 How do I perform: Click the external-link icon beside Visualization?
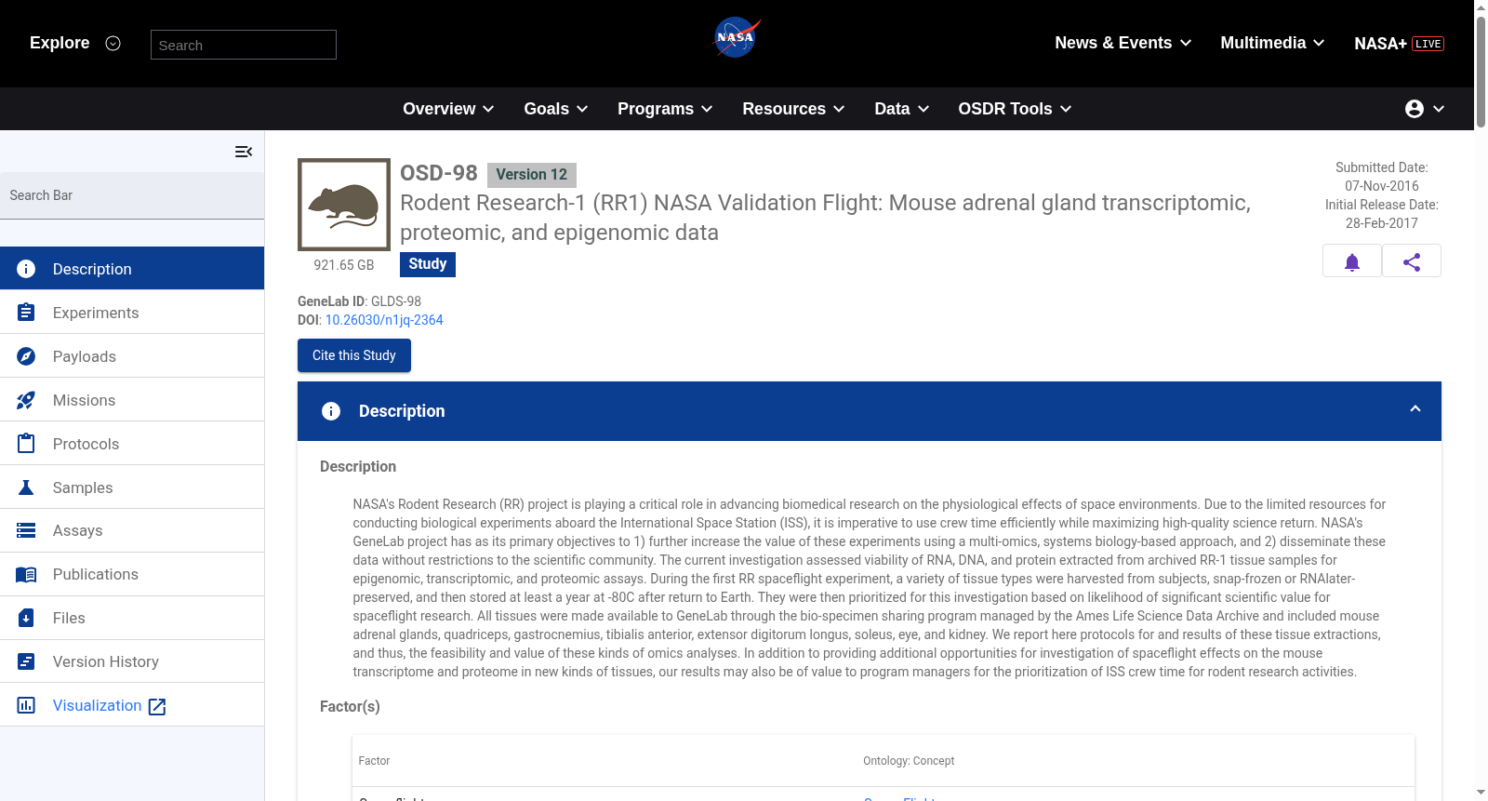[157, 707]
